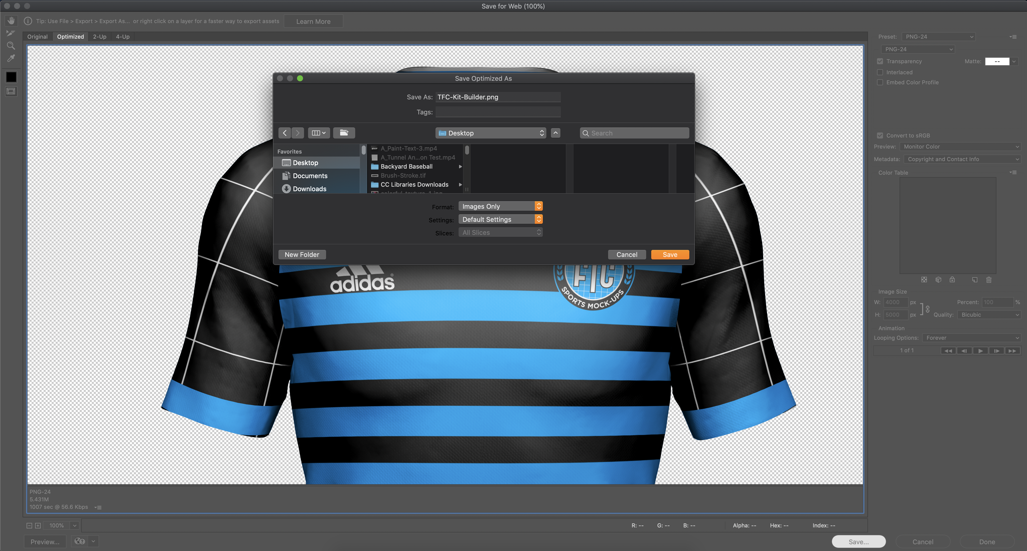Image resolution: width=1027 pixels, height=551 pixels.
Task: Open the Desktop location dropdown
Action: point(491,133)
